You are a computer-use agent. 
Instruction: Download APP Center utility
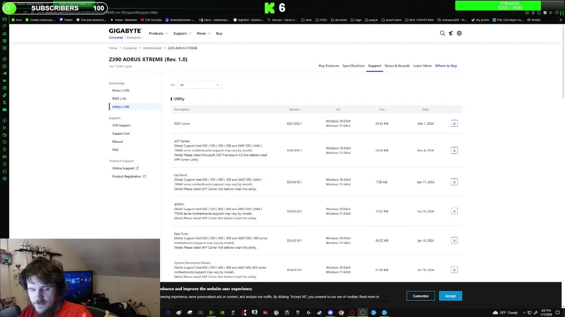(454, 150)
